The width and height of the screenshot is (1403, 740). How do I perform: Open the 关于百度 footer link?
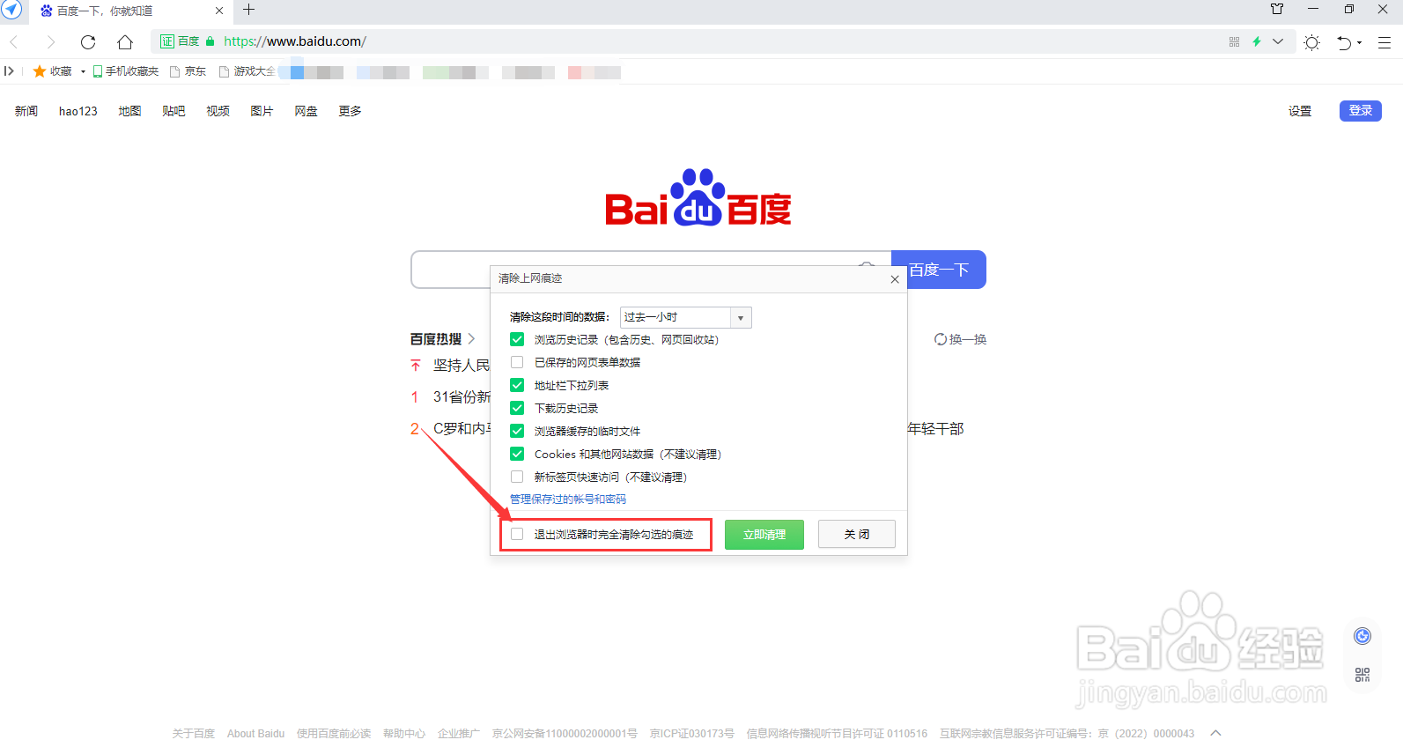click(194, 733)
